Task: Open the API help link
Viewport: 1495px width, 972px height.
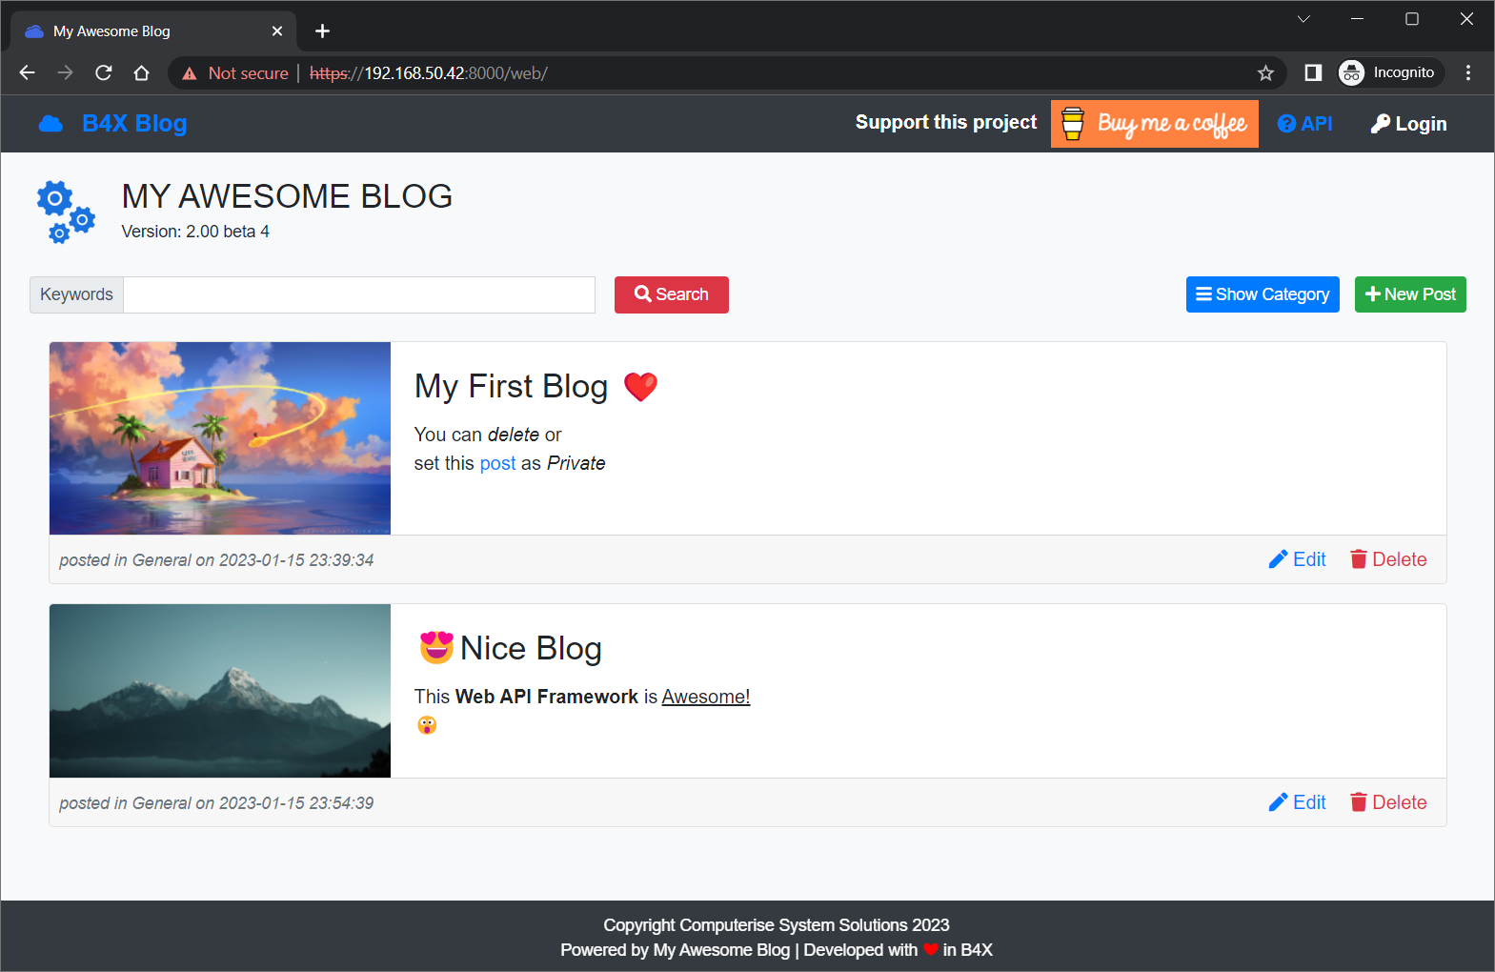Action: 1304,124
